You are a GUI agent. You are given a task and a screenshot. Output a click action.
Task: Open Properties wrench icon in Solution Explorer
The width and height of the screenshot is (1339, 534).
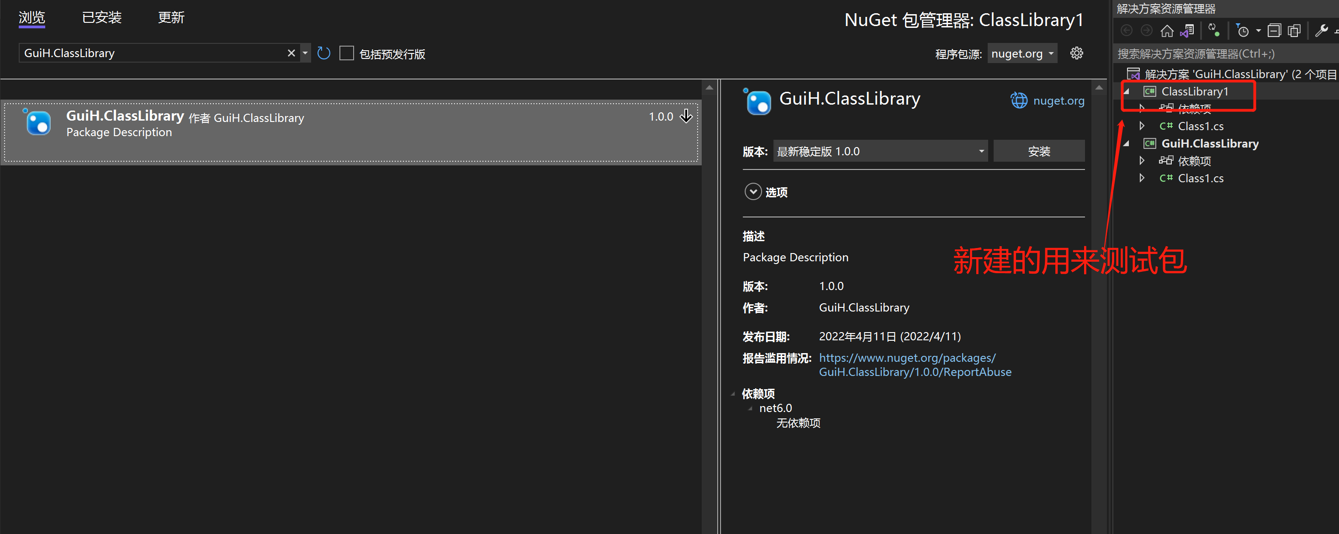tap(1321, 31)
